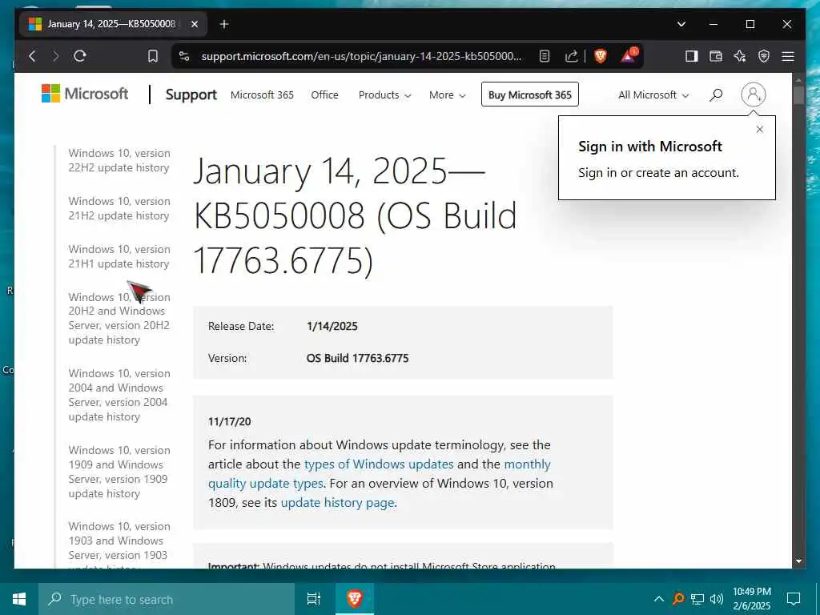
Task: Click the forward navigation arrow
Action: click(x=56, y=56)
